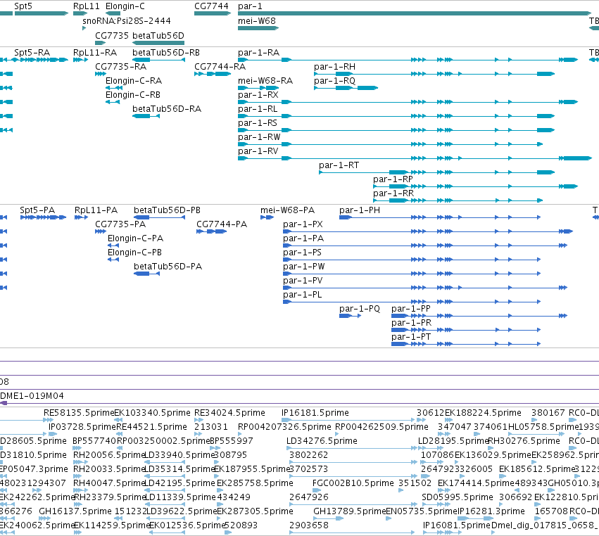
Task: Select SD05995.5prime EST label
Action: click(x=458, y=497)
